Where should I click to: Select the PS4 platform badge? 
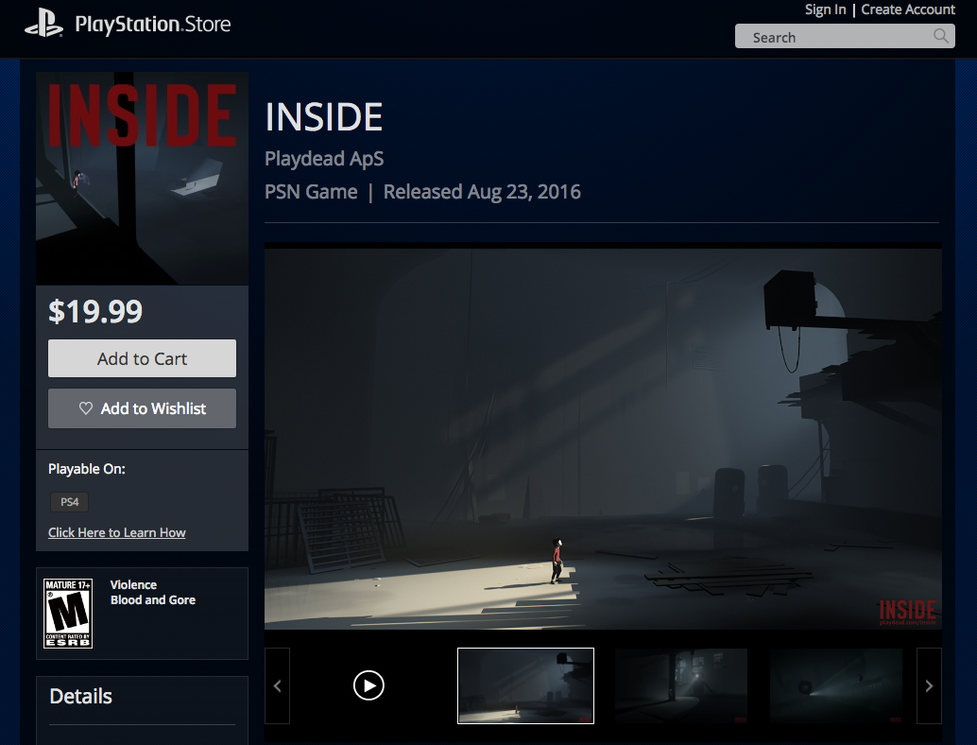click(x=69, y=502)
